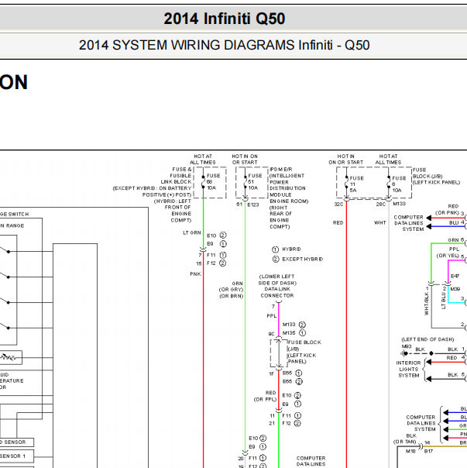Select the 'FUSE 11 5A' label
The image size is (467, 468).
pyautogui.click(x=356, y=184)
